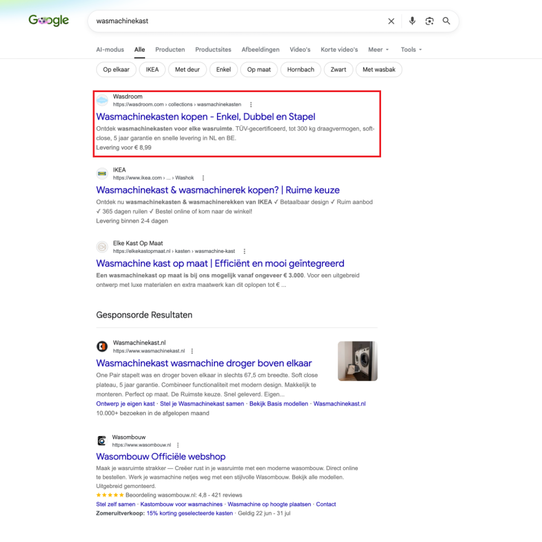Expand the Tools dropdown
Image resolution: width=542 pixels, height=542 pixels.
[411, 49]
